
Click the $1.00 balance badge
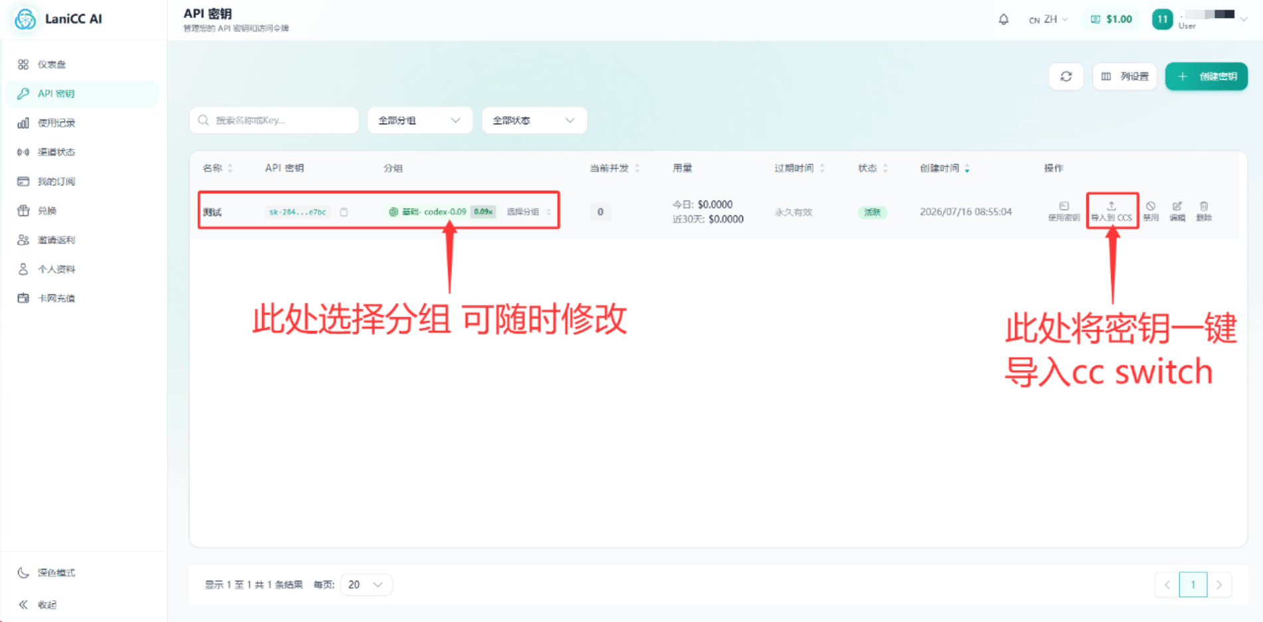tap(1111, 19)
